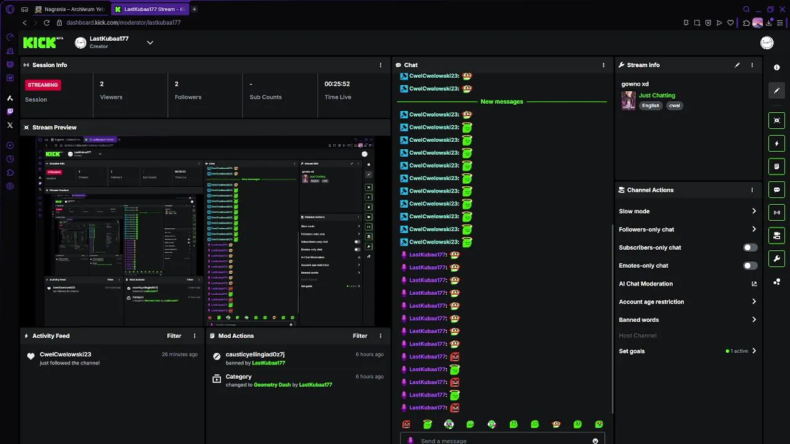
Task: Open Stream info panel three-dot menu
Action: tap(752, 65)
